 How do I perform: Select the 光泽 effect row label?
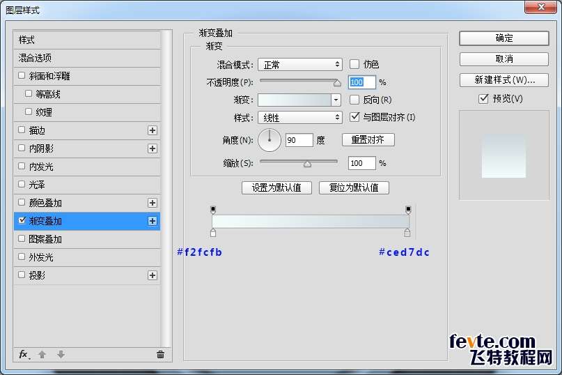click(x=37, y=185)
